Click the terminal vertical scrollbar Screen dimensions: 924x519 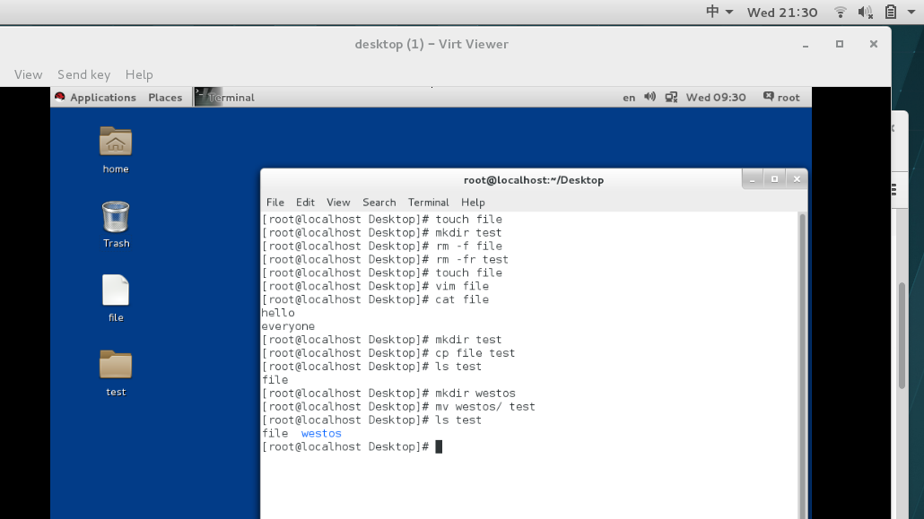[x=802, y=365]
